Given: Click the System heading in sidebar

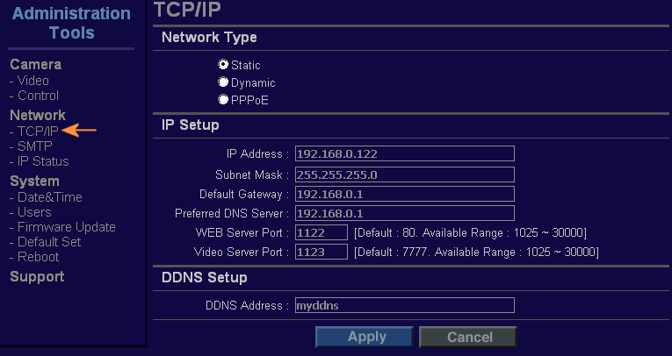Looking at the screenshot, I should (35, 181).
